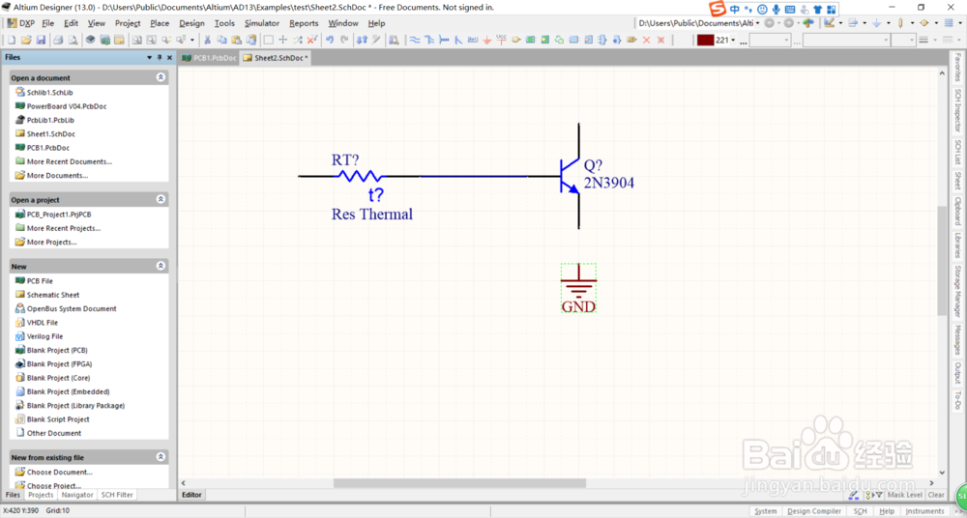Click the Instruments status bar button
This screenshot has height=518, width=967.
pos(924,511)
